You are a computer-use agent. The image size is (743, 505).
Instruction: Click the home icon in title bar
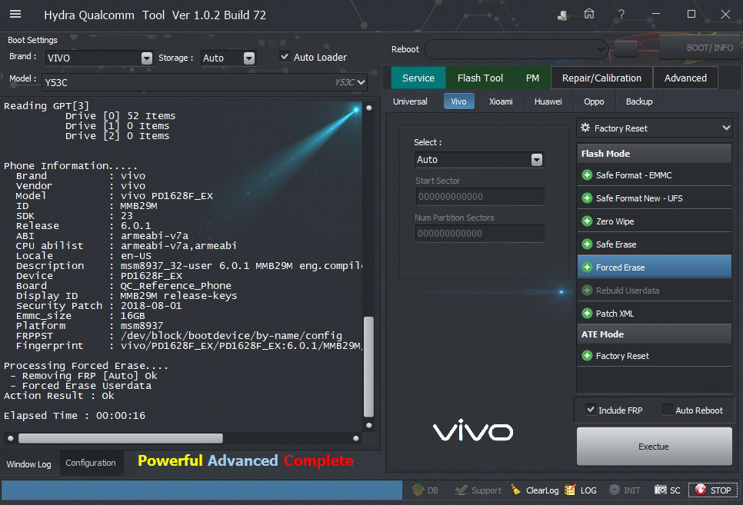coord(589,14)
